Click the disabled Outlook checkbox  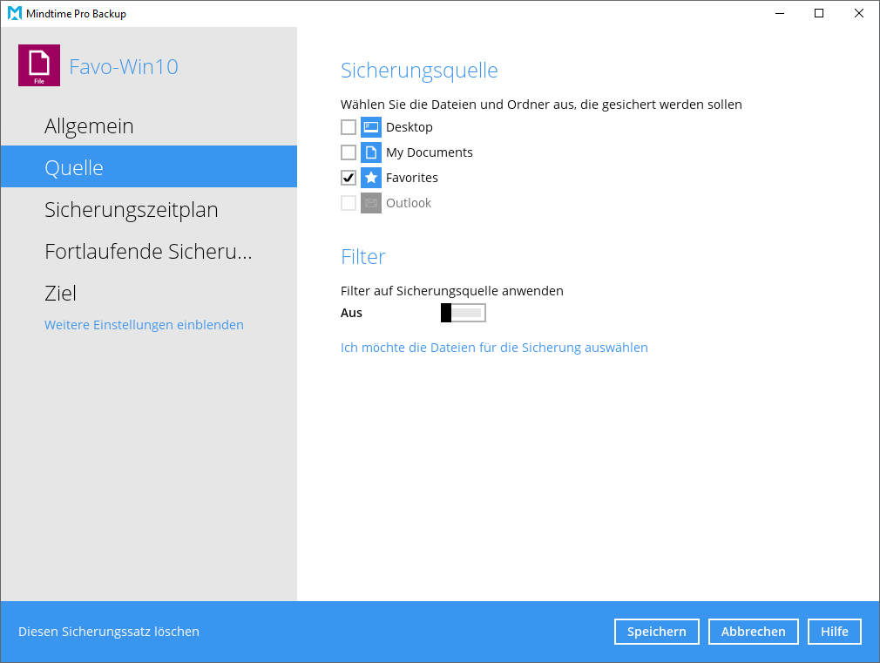click(x=349, y=203)
